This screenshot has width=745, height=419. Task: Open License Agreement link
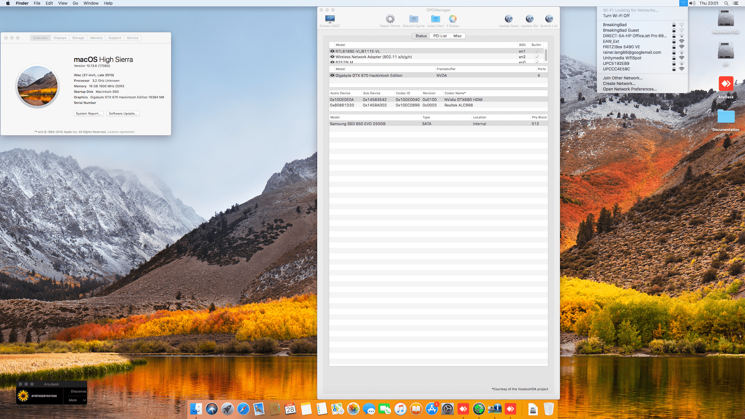121,132
